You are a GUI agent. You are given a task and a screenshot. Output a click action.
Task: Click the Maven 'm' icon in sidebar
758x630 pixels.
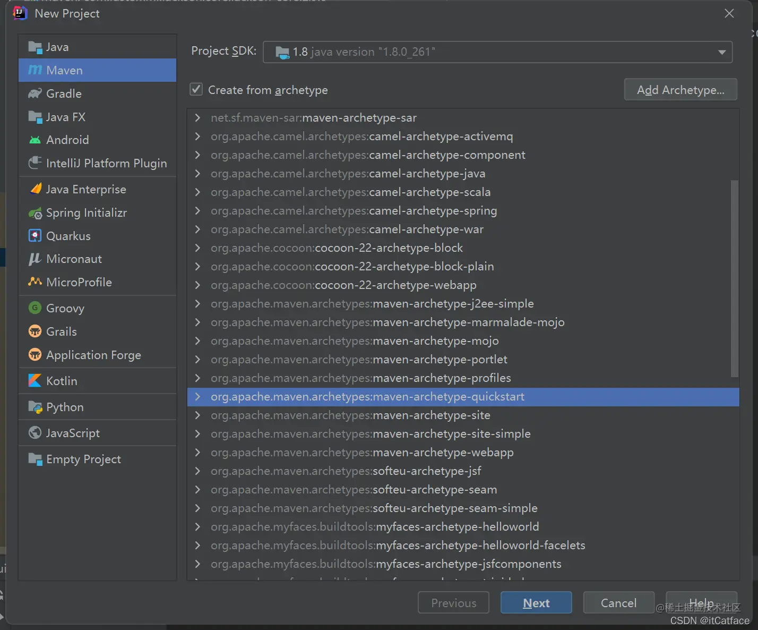point(35,70)
